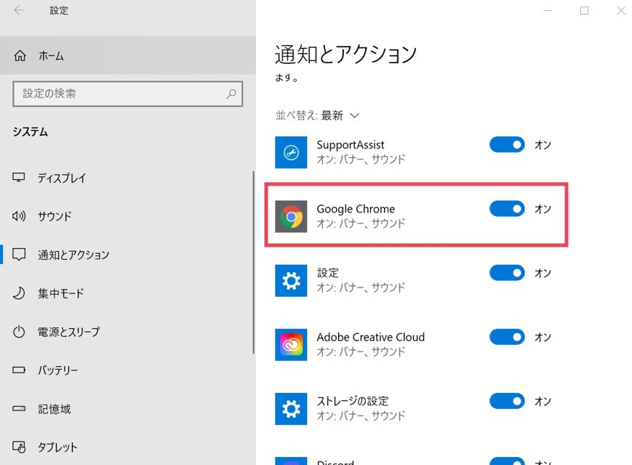Toggle Adobe Creative Cloud notifications off
632x465 pixels.
pyautogui.click(x=507, y=337)
